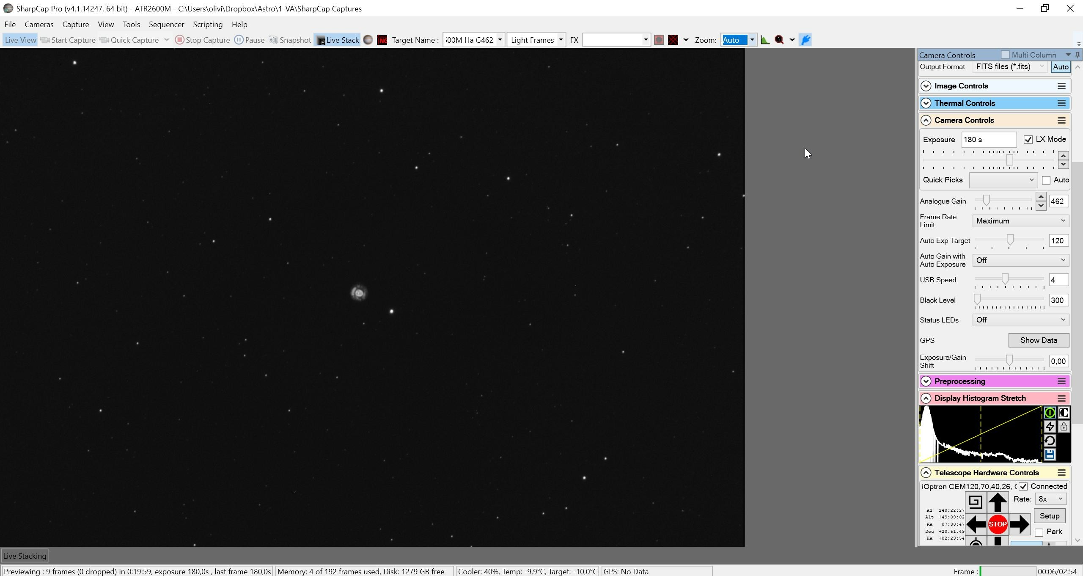1083x576 pixels.
Task: Start the spiral search mount button
Action: click(976, 502)
